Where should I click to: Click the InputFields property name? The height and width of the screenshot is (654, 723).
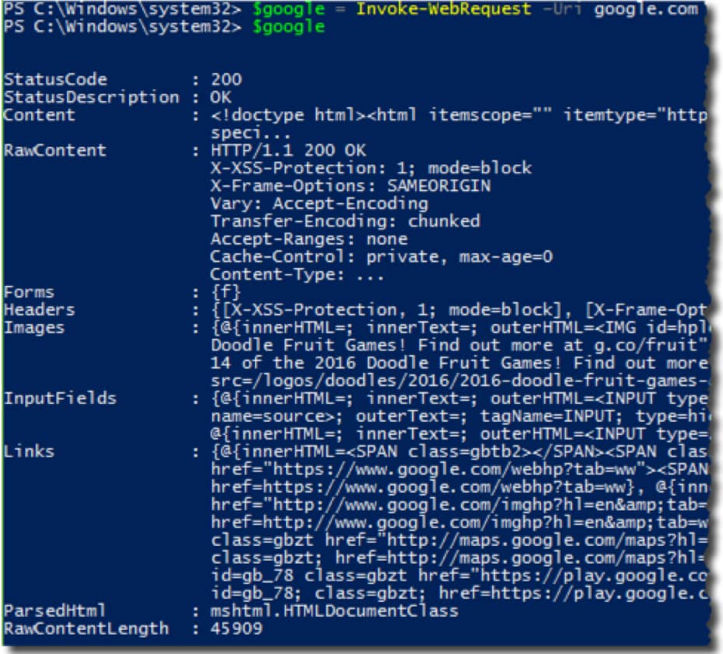point(61,398)
